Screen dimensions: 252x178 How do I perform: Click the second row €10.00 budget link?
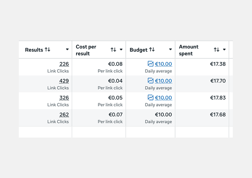[163, 81]
